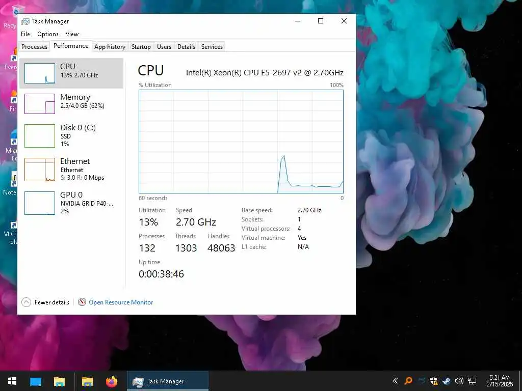The image size is (522, 391).
Task: Click the volume speaker tray icon
Action: pos(459,381)
